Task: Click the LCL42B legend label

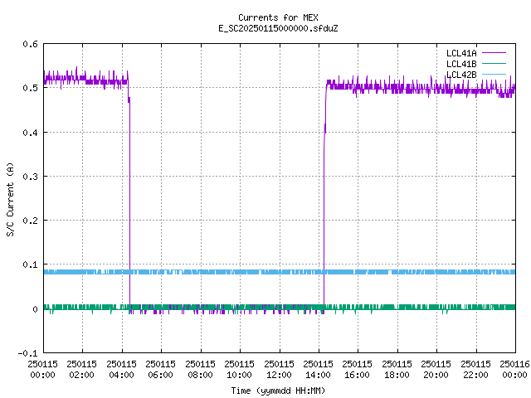Action: tap(461, 75)
